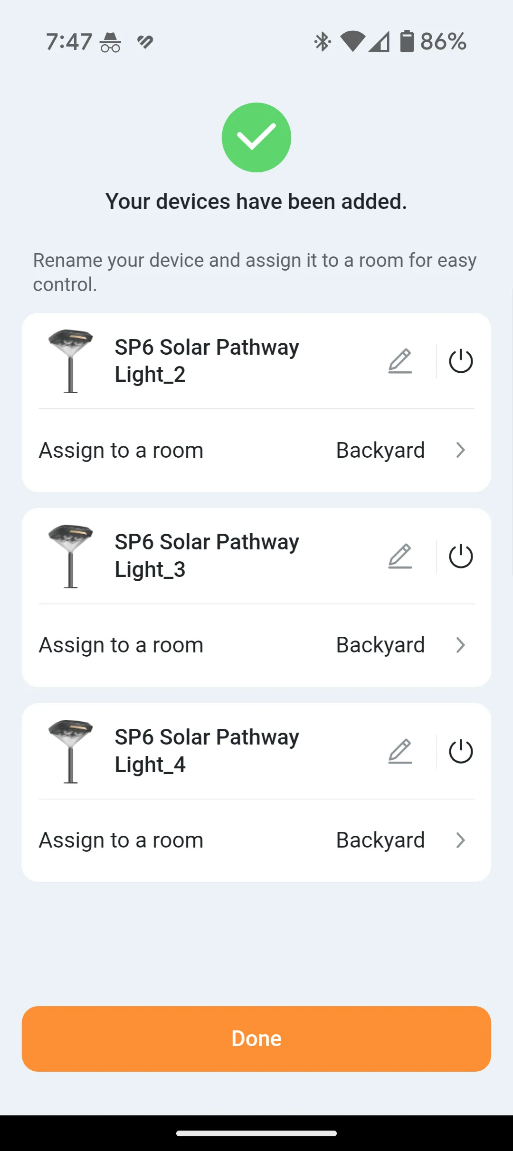Image resolution: width=513 pixels, height=1151 pixels.
Task: Expand room chevron for Light_2
Action: tap(460, 450)
